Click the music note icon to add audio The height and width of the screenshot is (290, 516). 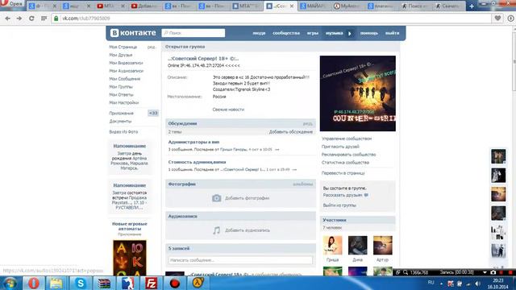coord(216,230)
